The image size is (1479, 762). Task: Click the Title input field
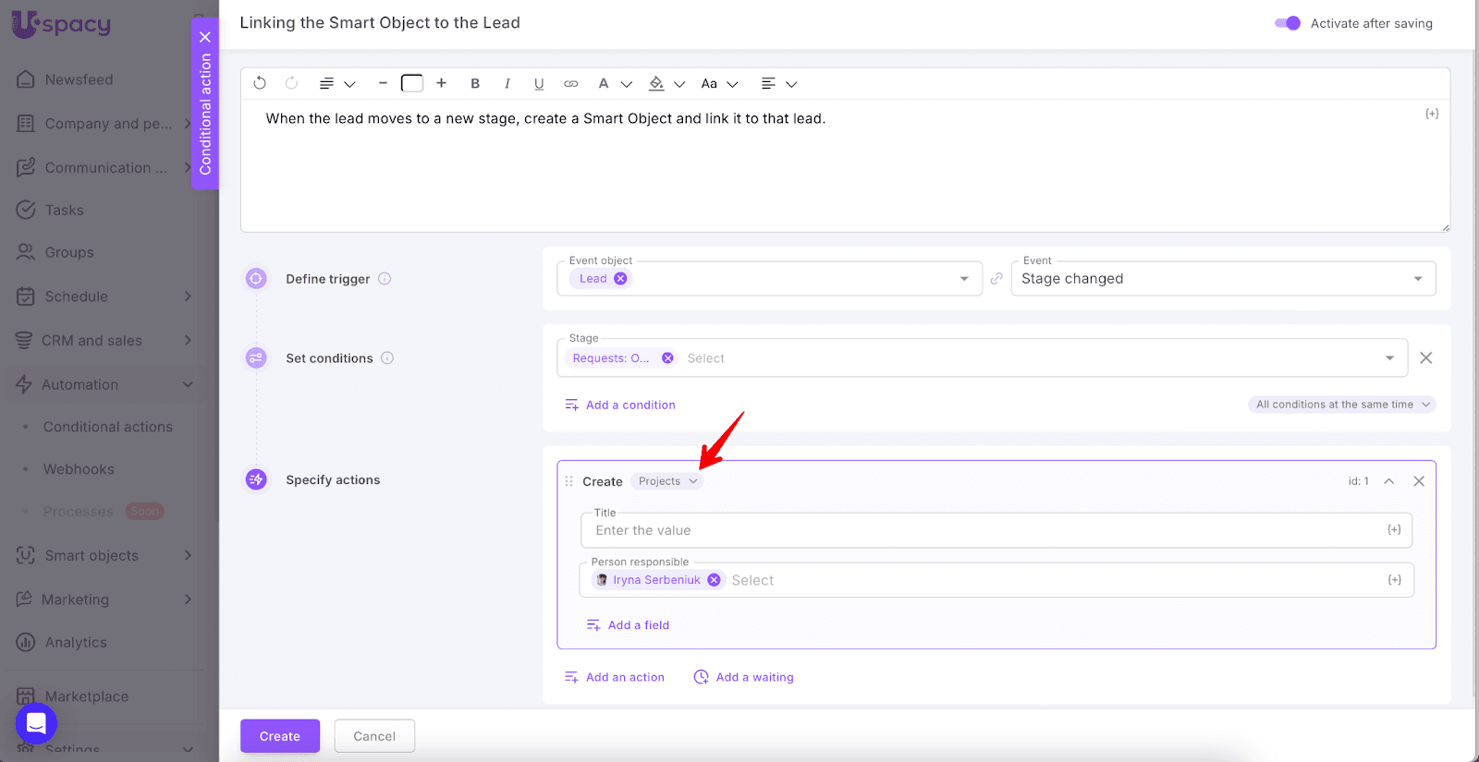point(984,530)
